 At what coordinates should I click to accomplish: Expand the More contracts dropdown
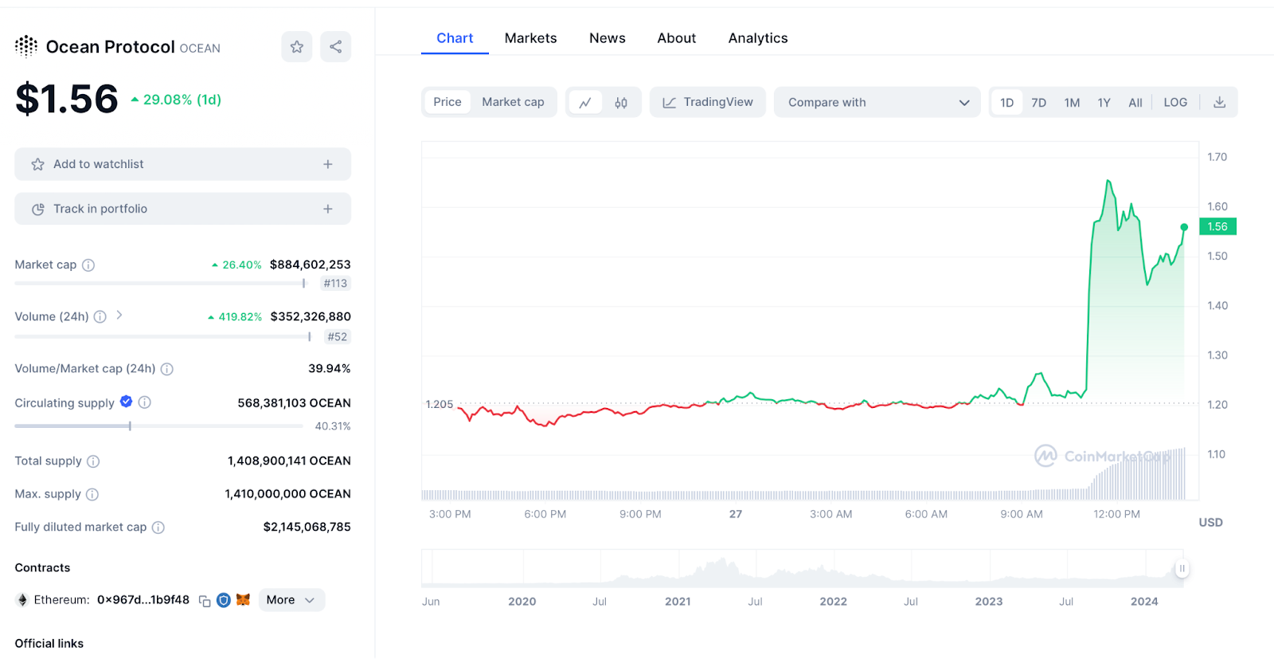pos(291,600)
